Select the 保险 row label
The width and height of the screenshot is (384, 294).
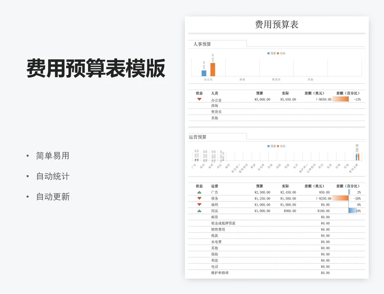click(x=215, y=254)
